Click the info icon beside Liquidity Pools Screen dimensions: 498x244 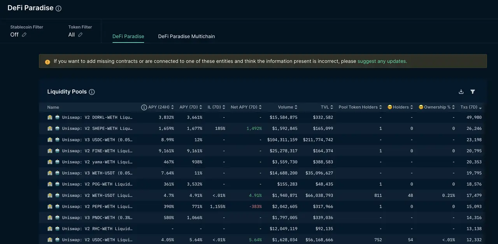pyautogui.click(x=92, y=92)
